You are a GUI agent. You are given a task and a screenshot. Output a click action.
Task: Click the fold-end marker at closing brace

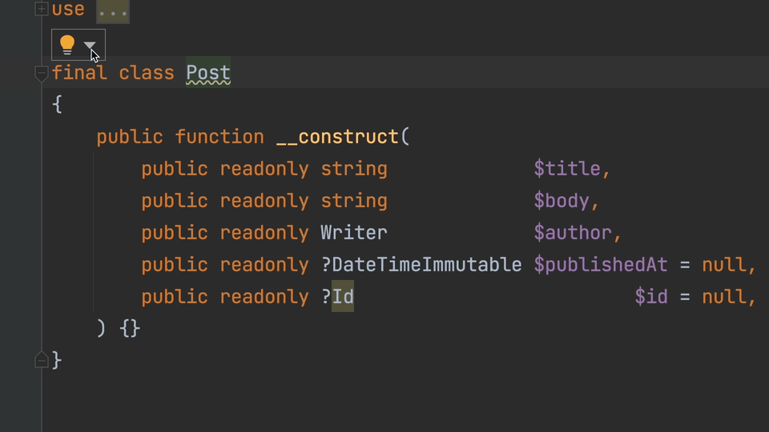pos(42,361)
